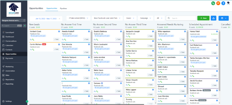Click calendar icon on Hansa Patel card
This screenshot has height=105, width=232.
[217, 31]
